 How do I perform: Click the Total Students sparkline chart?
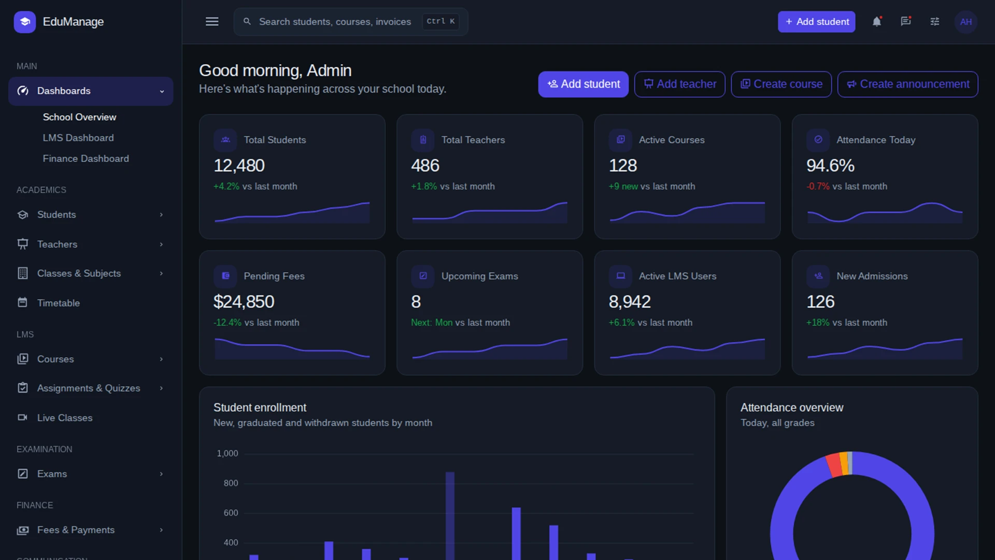pos(292,213)
